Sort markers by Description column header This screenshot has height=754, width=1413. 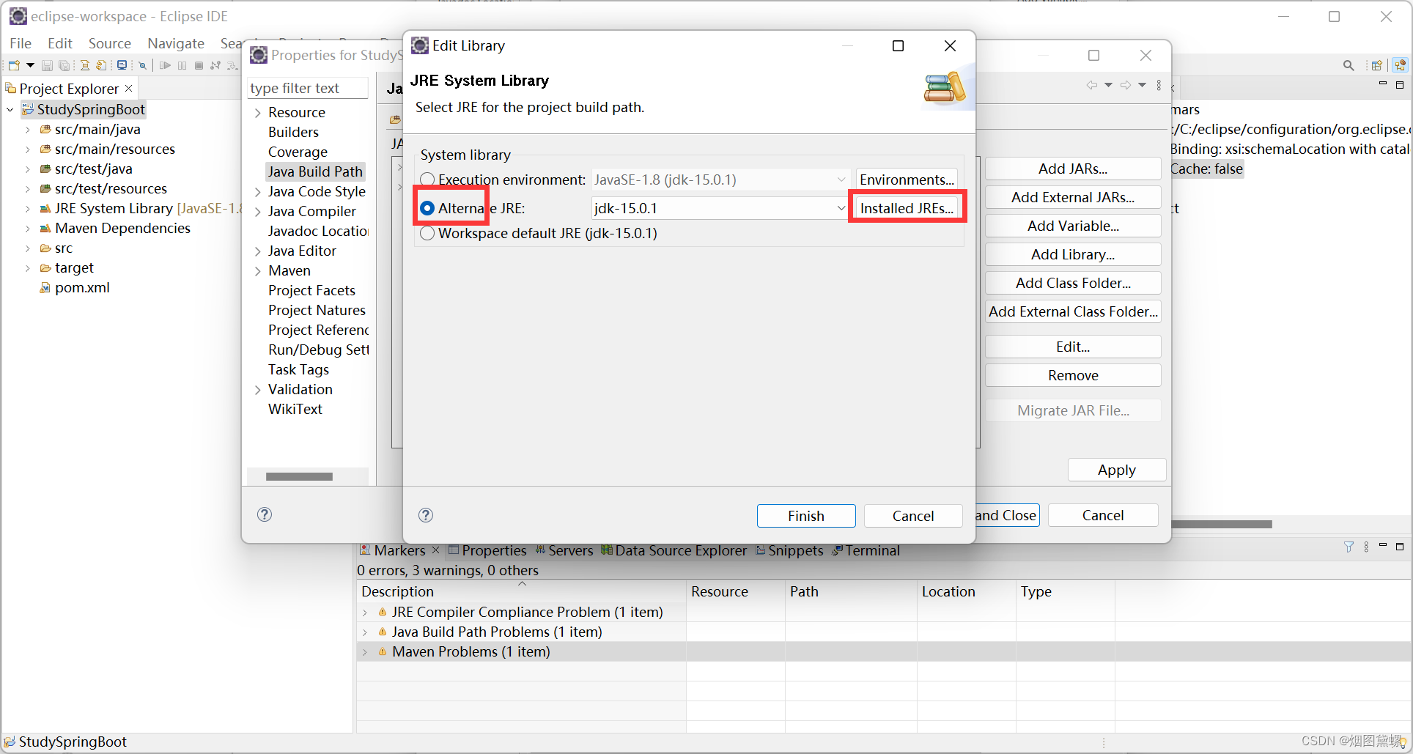(521, 591)
